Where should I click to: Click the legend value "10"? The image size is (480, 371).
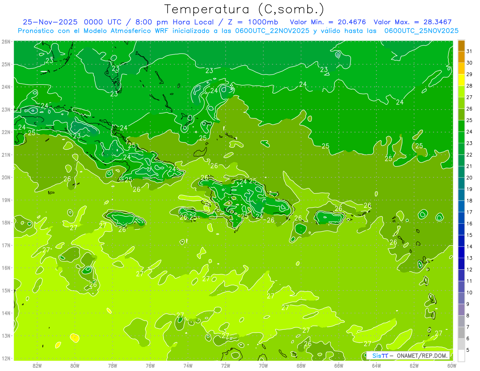(x=469, y=293)
